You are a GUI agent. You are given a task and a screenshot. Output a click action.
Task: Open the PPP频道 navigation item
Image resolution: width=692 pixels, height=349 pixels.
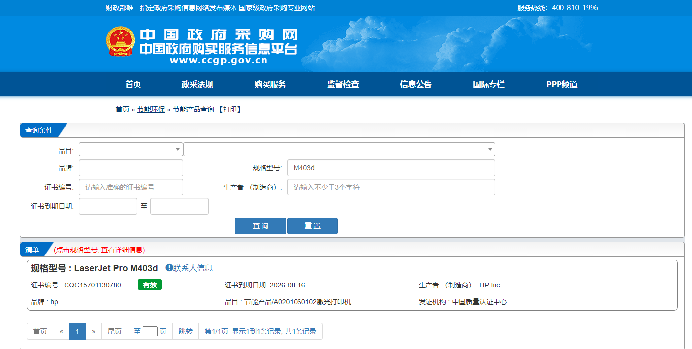[561, 84]
